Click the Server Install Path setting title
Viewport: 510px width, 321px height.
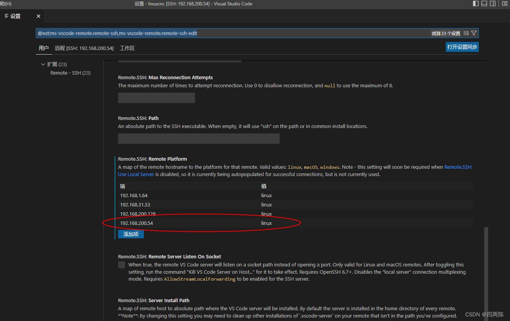pyautogui.click(x=153, y=300)
